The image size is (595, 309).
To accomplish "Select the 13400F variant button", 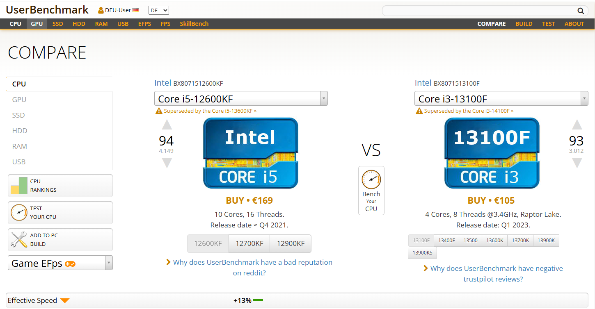I will [x=446, y=241].
